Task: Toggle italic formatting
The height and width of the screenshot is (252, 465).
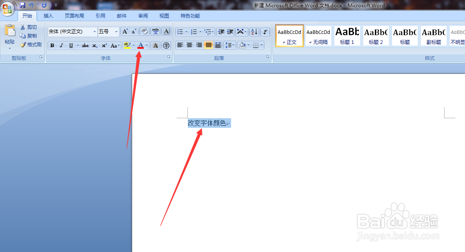Action: (61, 45)
